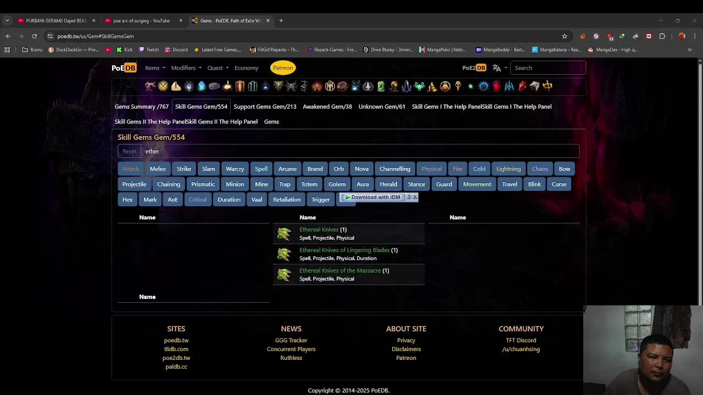Click the wooden doorway league icon
The image size is (703, 395).
click(x=239, y=86)
